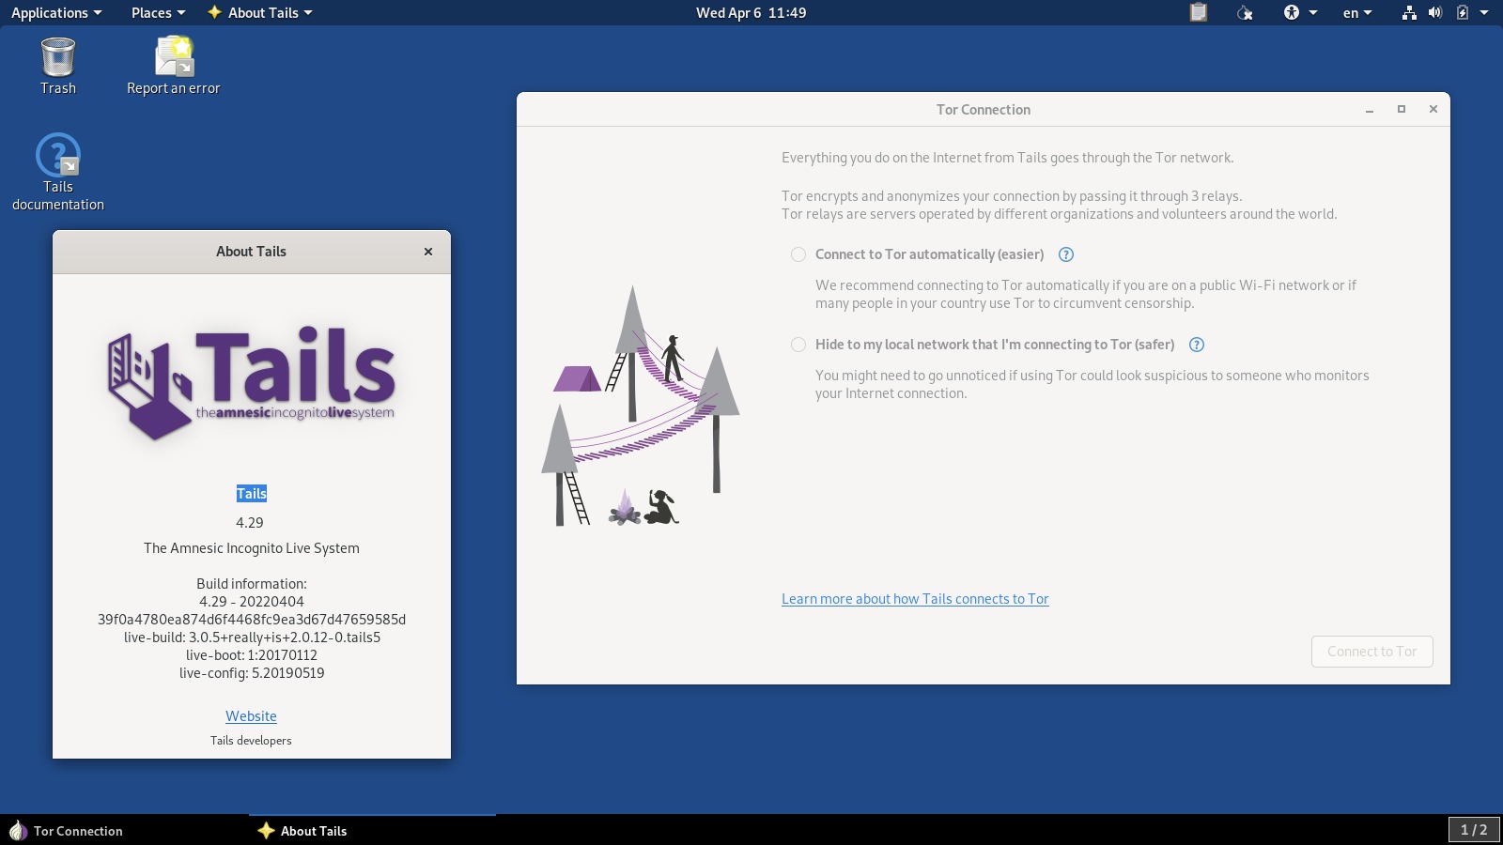Image resolution: width=1503 pixels, height=845 pixels.
Task: Click The Amnesic Incognito Live System text
Action: [x=252, y=548]
